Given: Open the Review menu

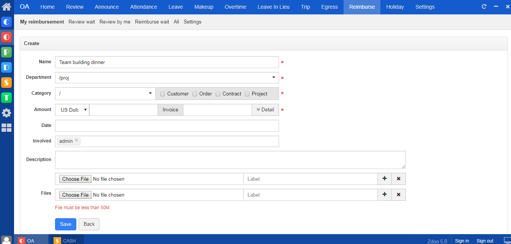Looking at the screenshot, I should (x=75, y=7).
